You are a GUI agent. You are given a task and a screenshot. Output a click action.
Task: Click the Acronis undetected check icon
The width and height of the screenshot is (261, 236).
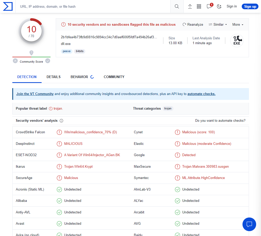coord(59,190)
